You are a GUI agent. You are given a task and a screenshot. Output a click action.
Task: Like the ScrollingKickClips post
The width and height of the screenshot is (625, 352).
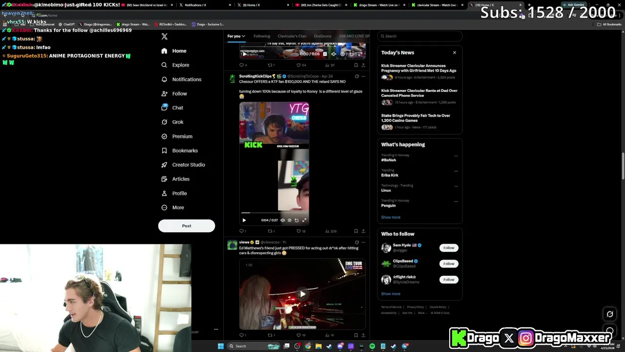(x=301, y=231)
